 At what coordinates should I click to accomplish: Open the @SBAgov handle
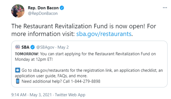click(45, 47)
